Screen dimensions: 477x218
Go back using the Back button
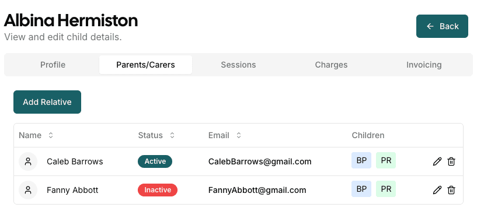(442, 26)
